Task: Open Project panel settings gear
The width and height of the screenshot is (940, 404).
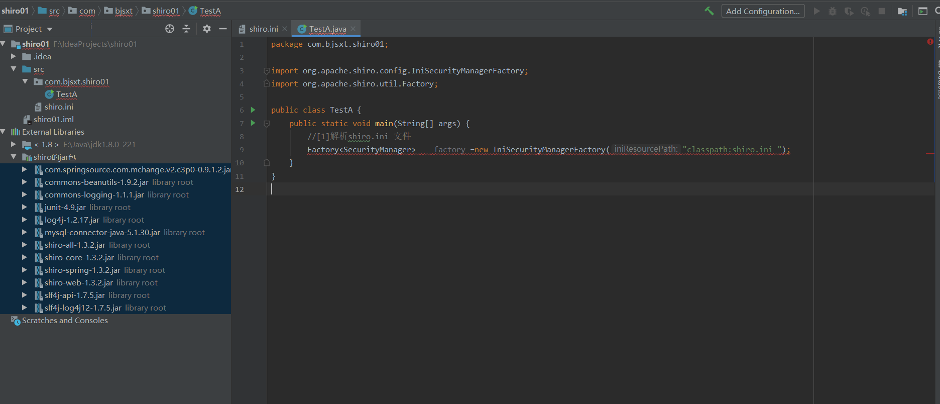Action: click(206, 29)
